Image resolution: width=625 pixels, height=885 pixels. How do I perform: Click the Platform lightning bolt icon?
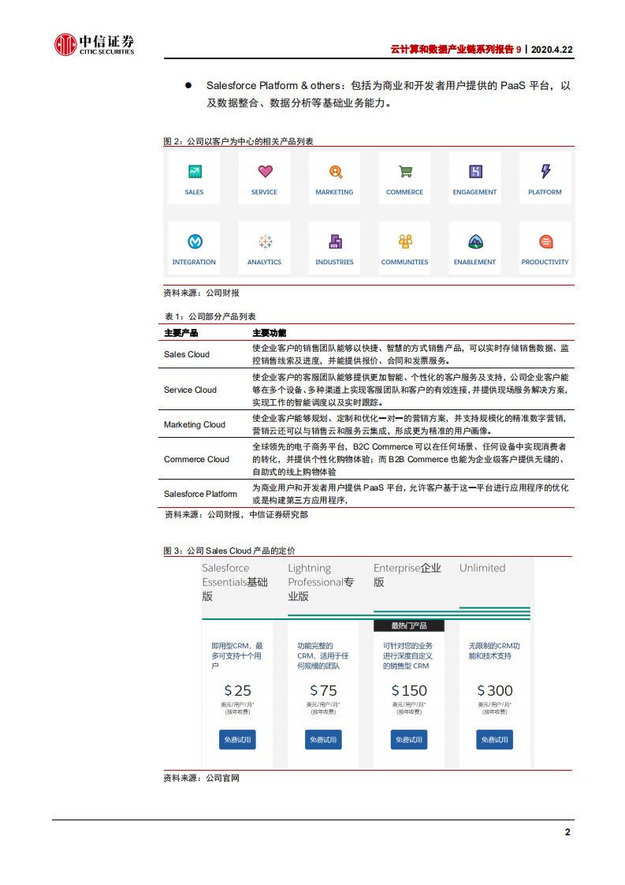545,171
